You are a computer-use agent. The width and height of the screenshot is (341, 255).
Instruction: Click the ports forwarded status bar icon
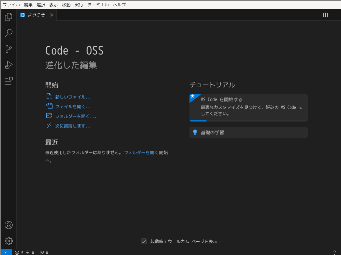(x=44, y=253)
